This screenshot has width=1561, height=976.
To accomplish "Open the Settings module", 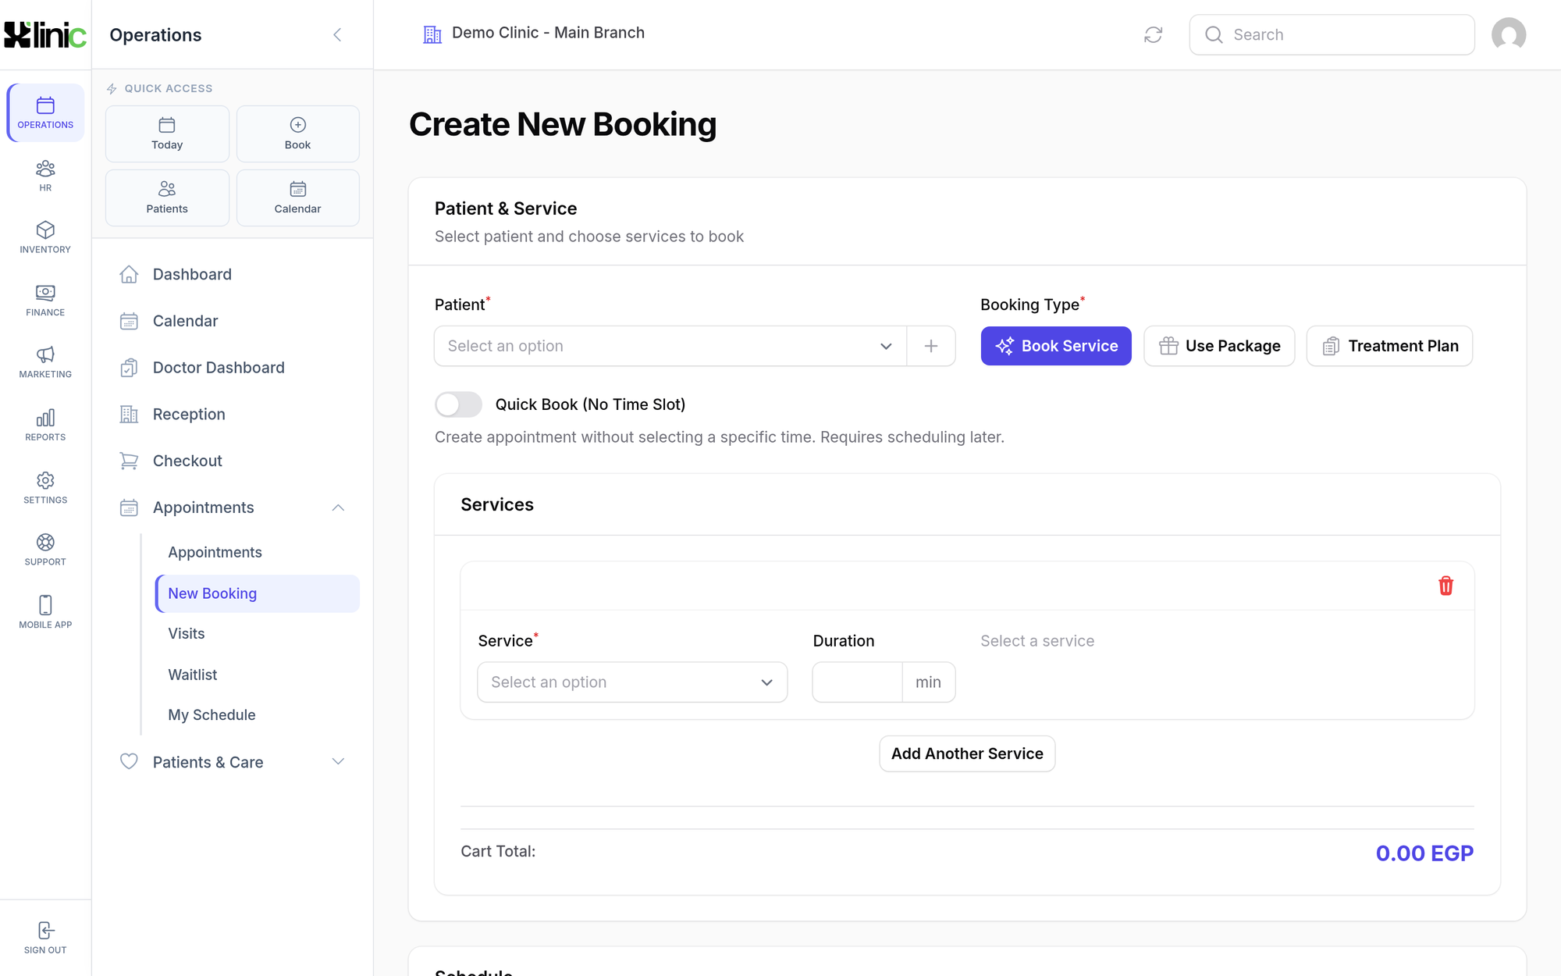I will coord(45,487).
